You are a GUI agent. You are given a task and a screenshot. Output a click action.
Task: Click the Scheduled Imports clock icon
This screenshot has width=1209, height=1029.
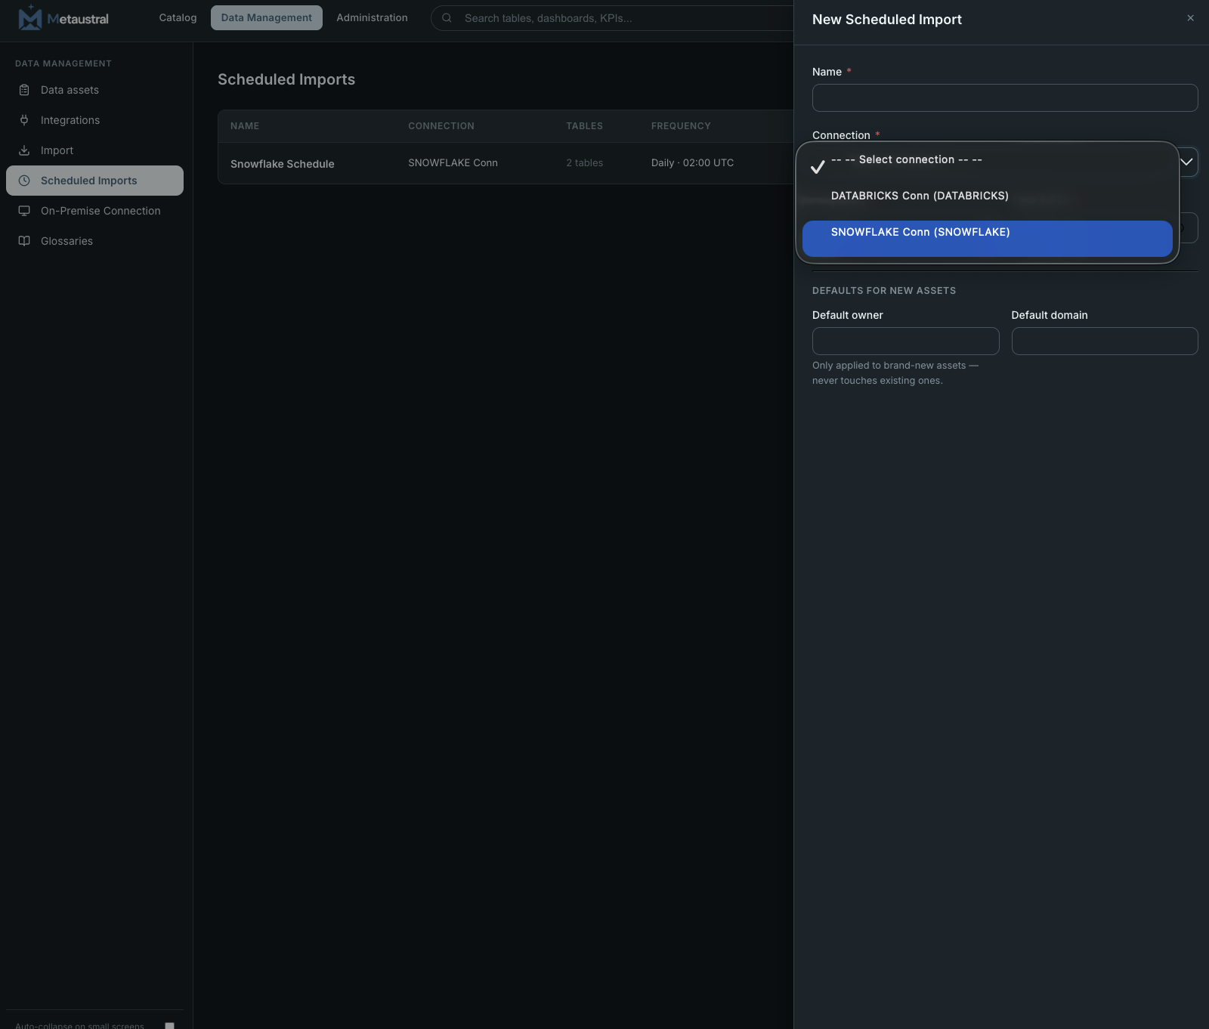click(24, 181)
